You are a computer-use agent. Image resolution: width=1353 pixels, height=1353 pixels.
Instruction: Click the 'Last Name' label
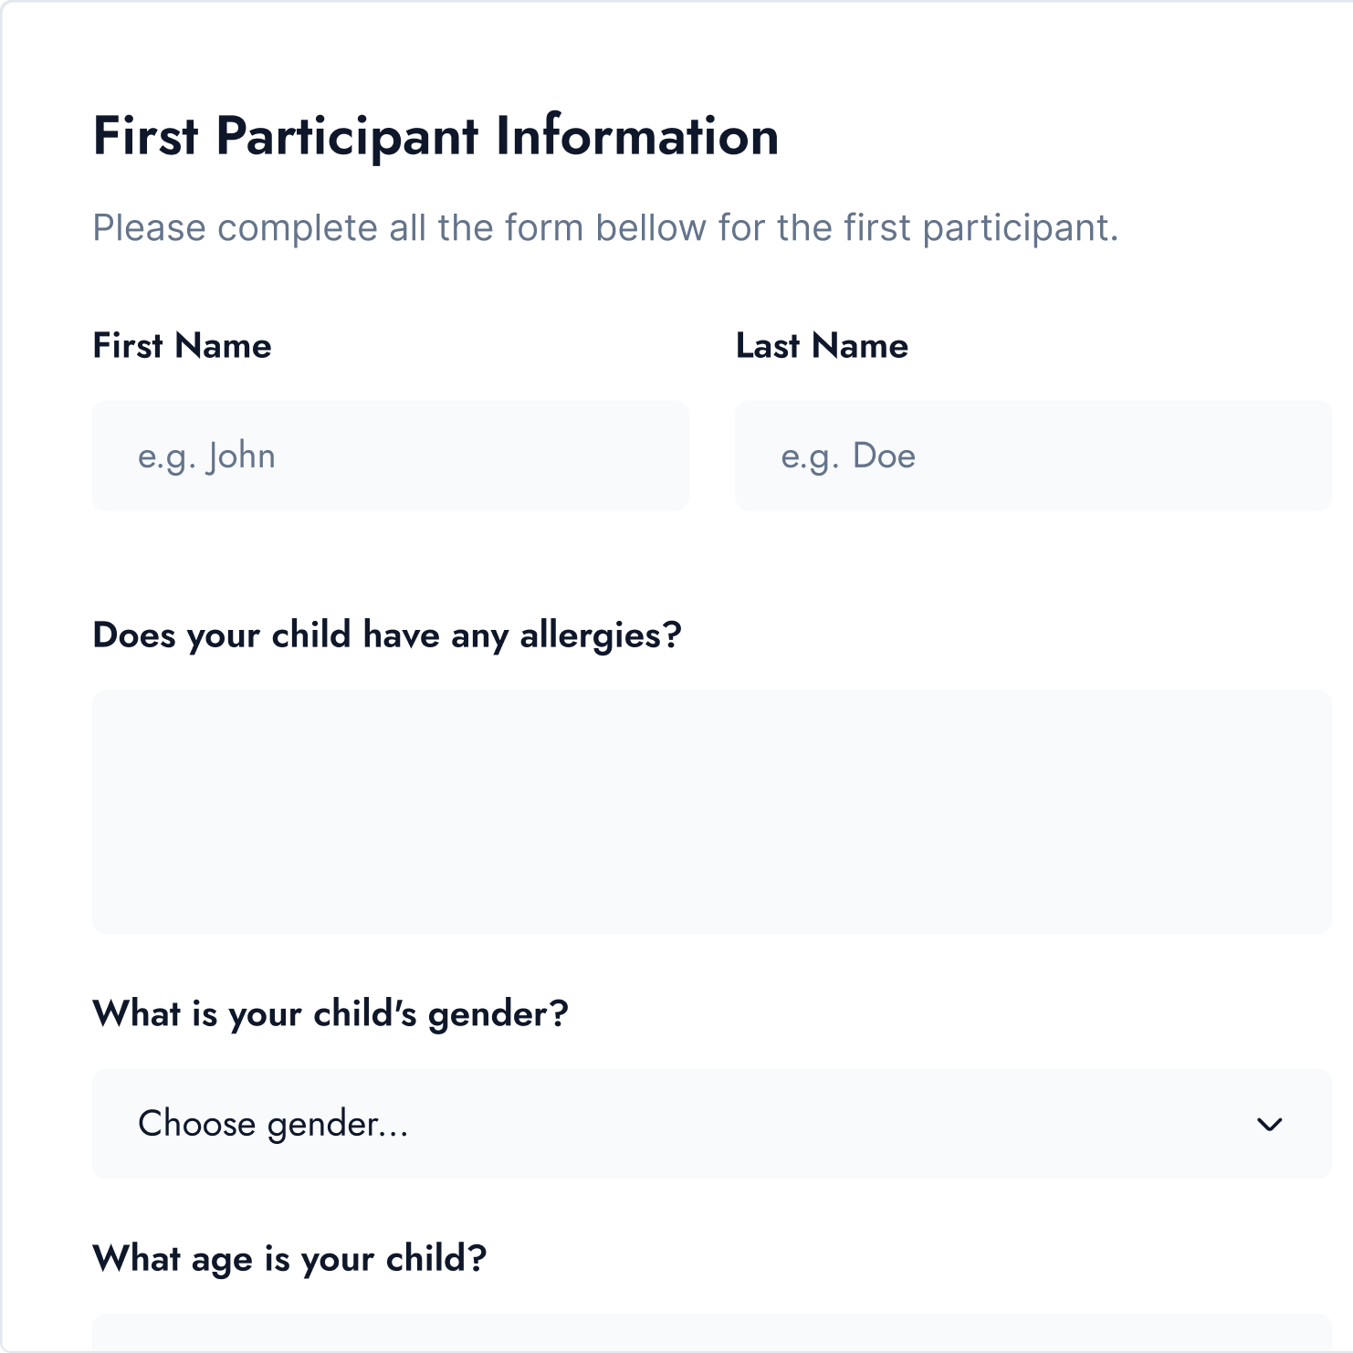pos(822,346)
